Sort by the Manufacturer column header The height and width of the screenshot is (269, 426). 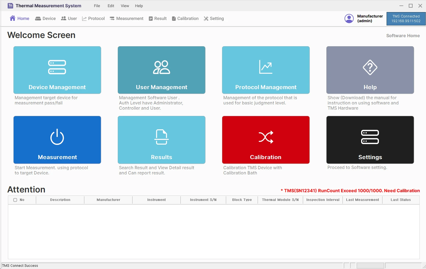click(x=108, y=200)
